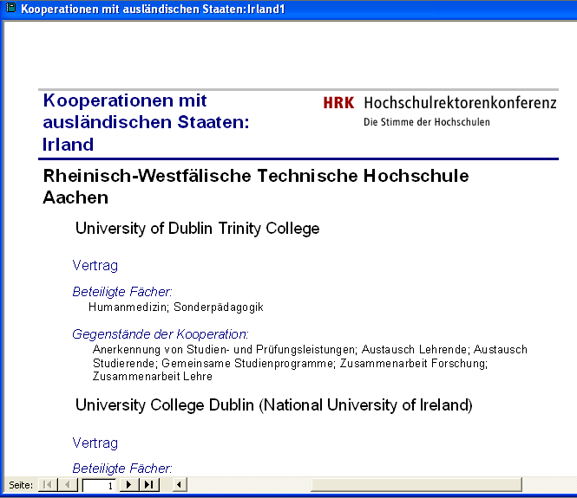The image size is (577, 498).
Task: Click 'Beteiligte Fächer:' under University College Dublin
Action: coord(122,469)
